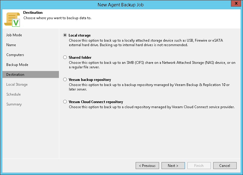
Task: Jump to the Computers wizard step
Action: [x=15, y=55]
